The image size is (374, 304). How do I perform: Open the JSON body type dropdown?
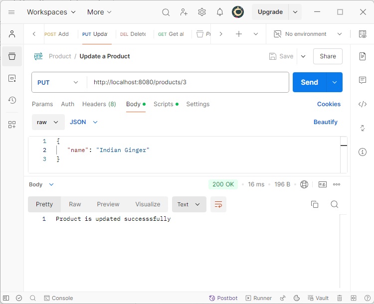(x=84, y=122)
